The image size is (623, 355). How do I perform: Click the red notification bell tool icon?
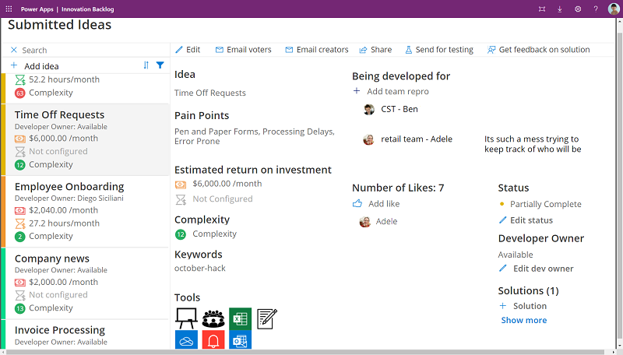point(213,340)
